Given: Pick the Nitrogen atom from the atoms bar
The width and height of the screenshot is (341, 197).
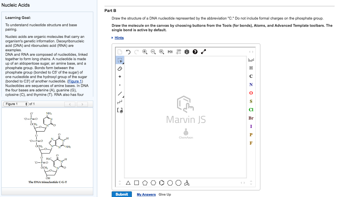Looking at the screenshot, I should (x=251, y=85).
